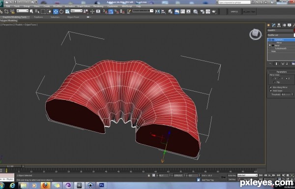The height and width of the screenshot is (189, 295).
Task: Open the Modifier List dropdown
Action: 281,35
